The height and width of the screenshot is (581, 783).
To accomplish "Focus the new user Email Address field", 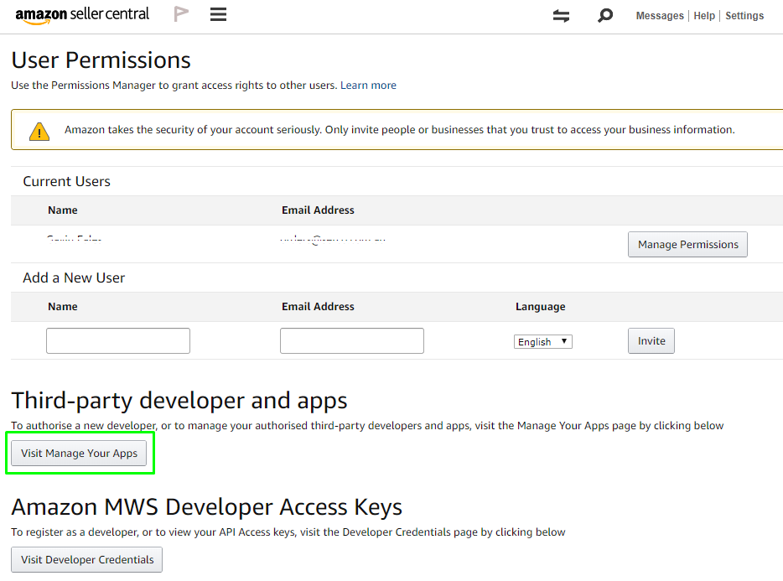I will tap(352, 340).
